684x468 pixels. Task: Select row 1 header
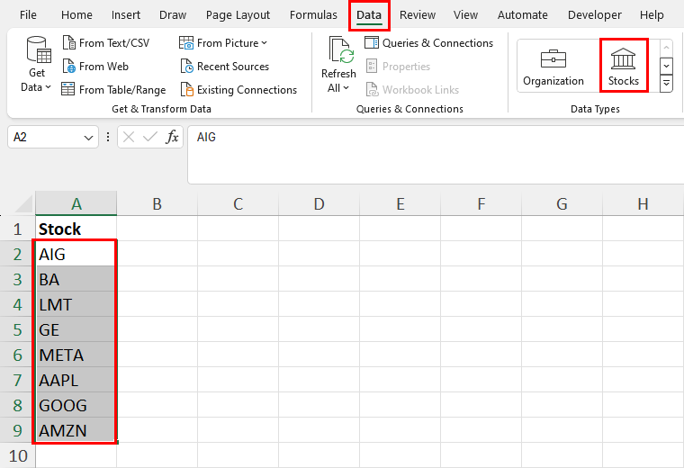pyautogui.click(x=17, y=229)
